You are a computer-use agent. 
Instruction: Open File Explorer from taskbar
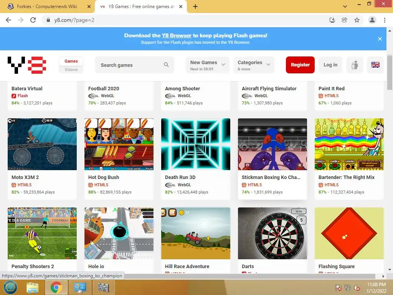(33, 287)
